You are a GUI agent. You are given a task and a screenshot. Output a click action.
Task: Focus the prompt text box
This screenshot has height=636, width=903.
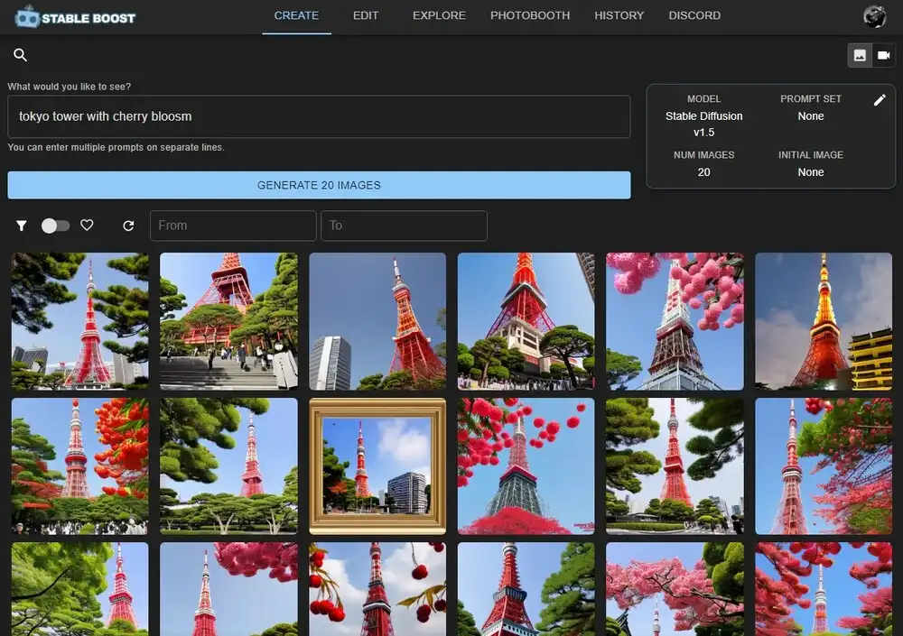319,116
